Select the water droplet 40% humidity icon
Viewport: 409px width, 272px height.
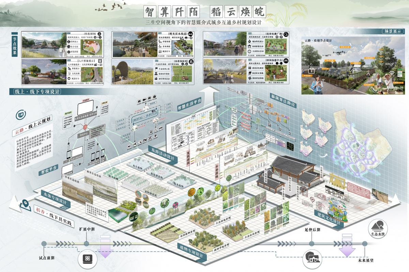coord(381,59)
